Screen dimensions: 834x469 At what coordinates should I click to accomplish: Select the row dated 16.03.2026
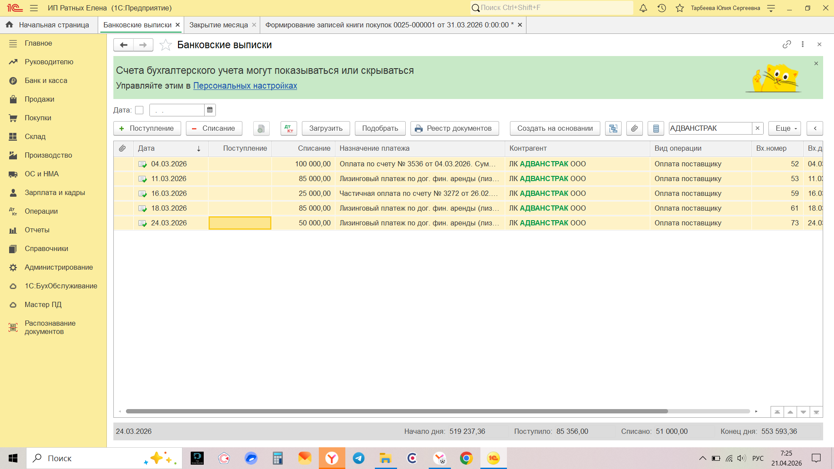tap(468, 193)
